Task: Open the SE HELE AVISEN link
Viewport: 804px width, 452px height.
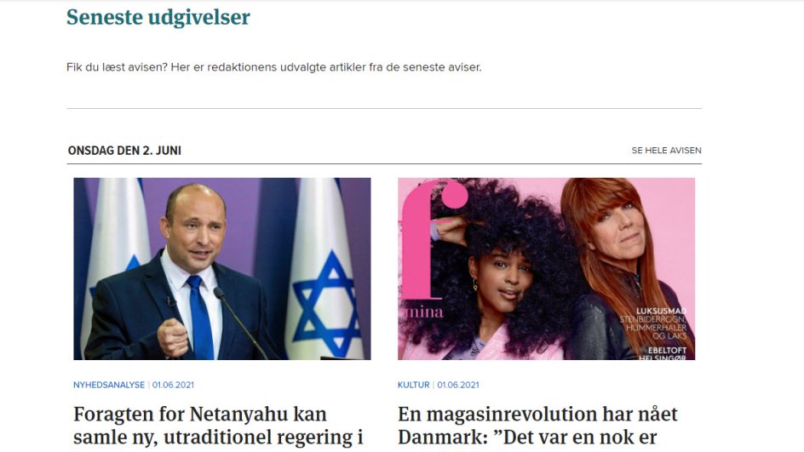Action: click(666, 150)
